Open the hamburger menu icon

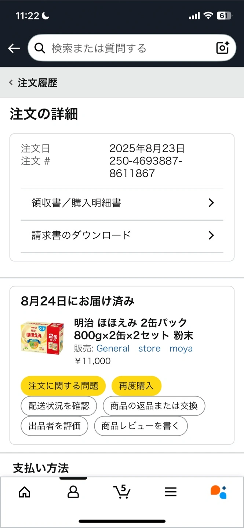tap(171, 492)
